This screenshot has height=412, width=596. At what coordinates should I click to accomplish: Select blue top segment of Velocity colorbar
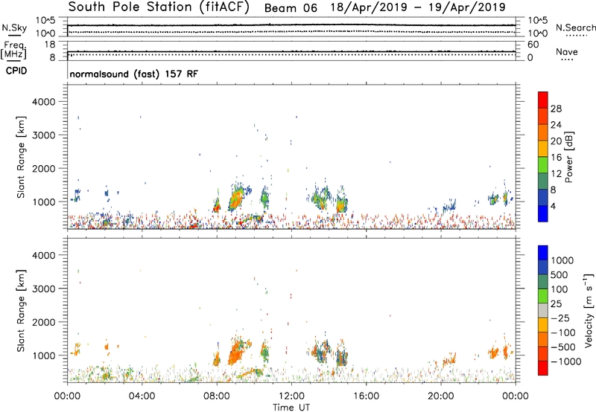543,253
